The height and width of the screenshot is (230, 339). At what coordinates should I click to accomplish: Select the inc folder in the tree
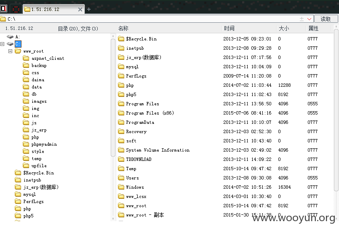(x=35, y=116)
